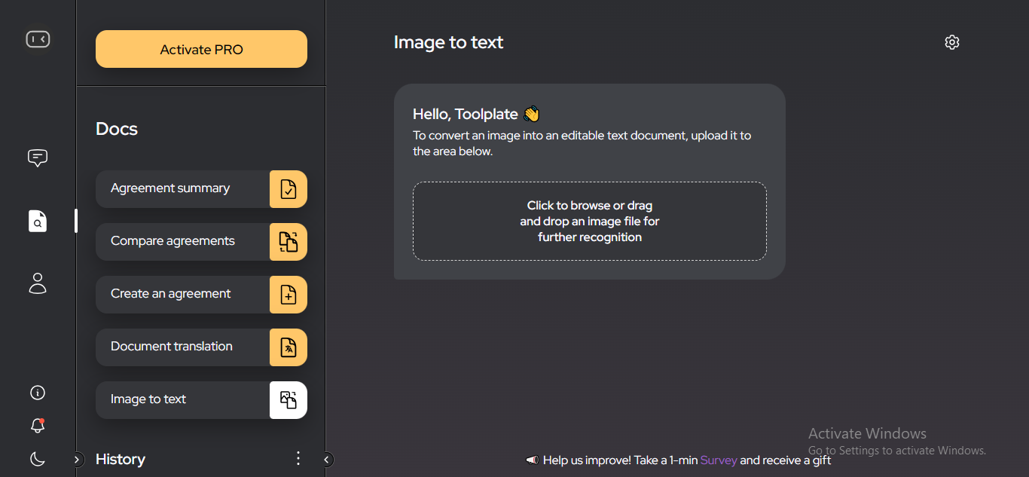Click the Create an agreement icon

[x=289, y=295]
